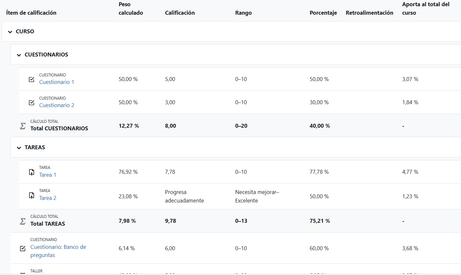Click the Retroalimentación column header
Screen dimensions: 461x275
pyautogui.click(x=370, y=13)
